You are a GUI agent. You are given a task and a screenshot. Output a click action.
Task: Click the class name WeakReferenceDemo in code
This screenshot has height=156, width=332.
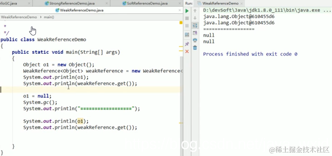pos(62,40)
